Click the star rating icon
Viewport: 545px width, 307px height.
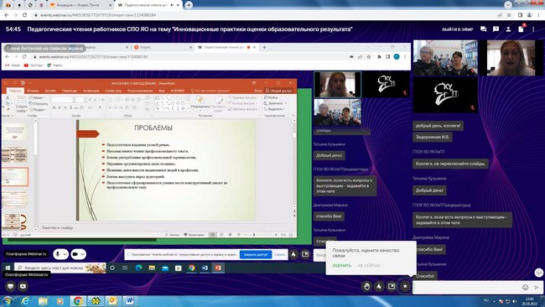(x=405, y=286)
